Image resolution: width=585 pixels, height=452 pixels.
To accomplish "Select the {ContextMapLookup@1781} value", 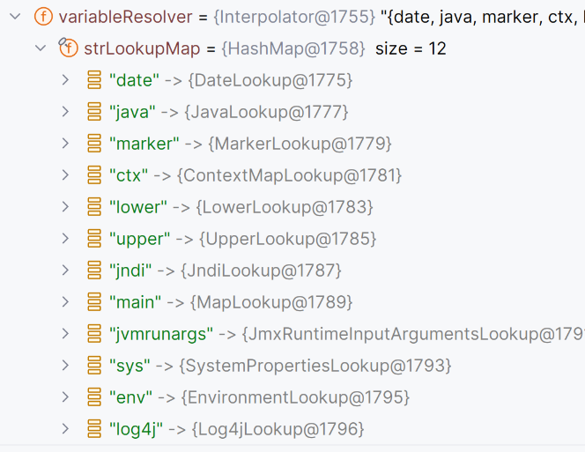I will click(290, 175).
